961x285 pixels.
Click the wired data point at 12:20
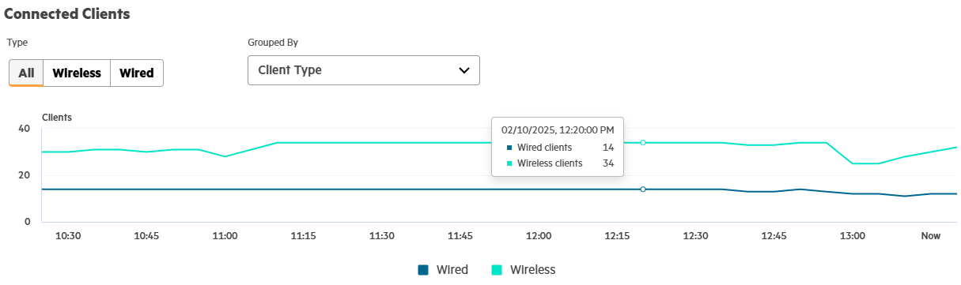pyautogui.click(x=643, y=189)
